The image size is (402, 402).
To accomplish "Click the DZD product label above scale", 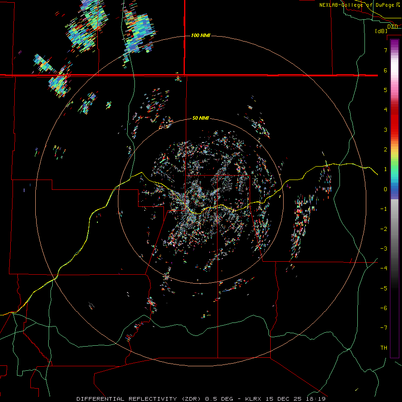I will point(393,26).
